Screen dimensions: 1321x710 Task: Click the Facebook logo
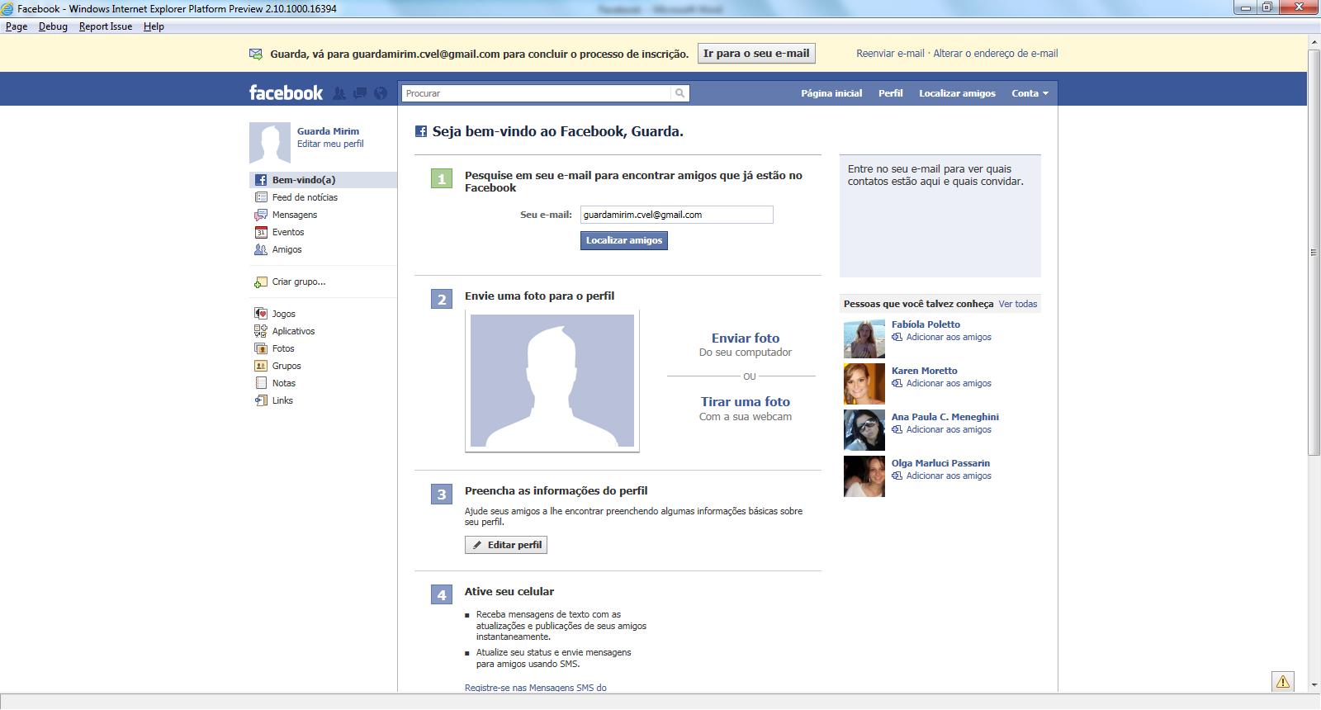tap(286, 92)
